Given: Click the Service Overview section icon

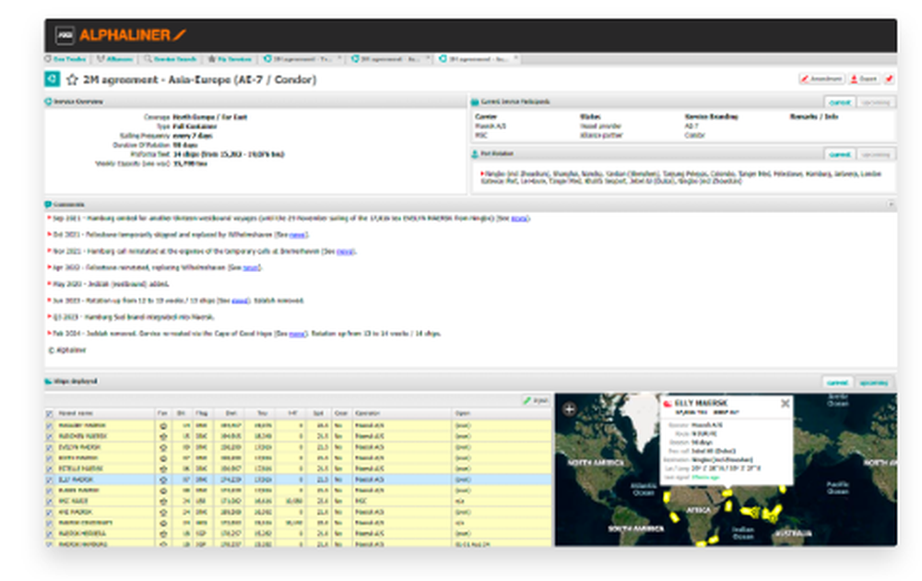Looking at the screenshot, I should pyautogui.click(x=49, y=101).
